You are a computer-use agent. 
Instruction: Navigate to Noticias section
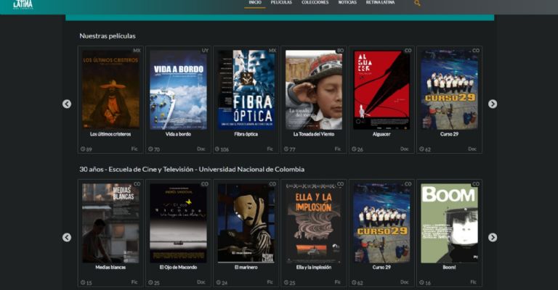[347, 3]
